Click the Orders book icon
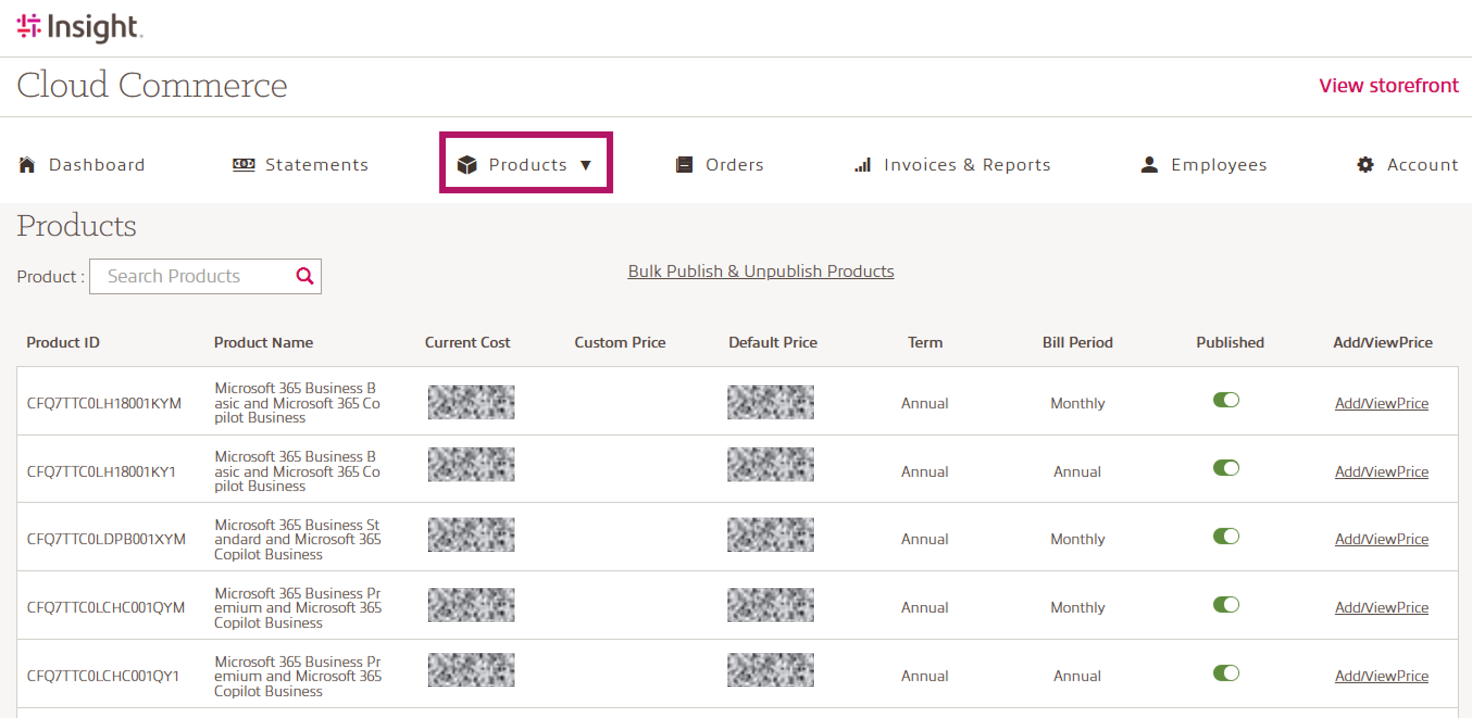 coord(684,165)
